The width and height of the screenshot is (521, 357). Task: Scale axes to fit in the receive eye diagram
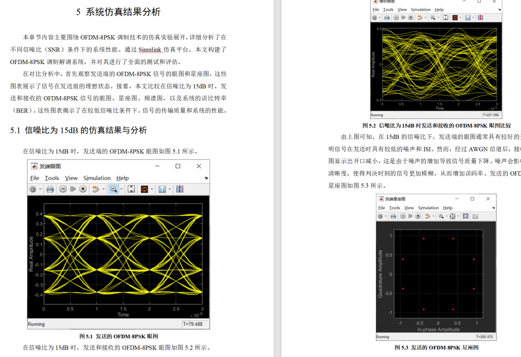tap(445, 18)
